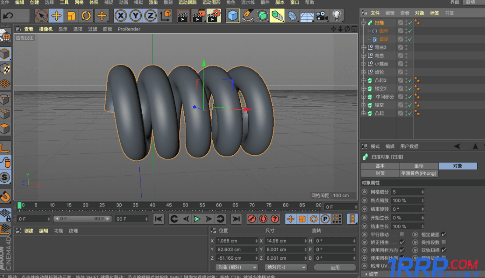Enable the 保持段数 checkbox
The height and width of the screenshot is (278, 485).
[443, 242]
